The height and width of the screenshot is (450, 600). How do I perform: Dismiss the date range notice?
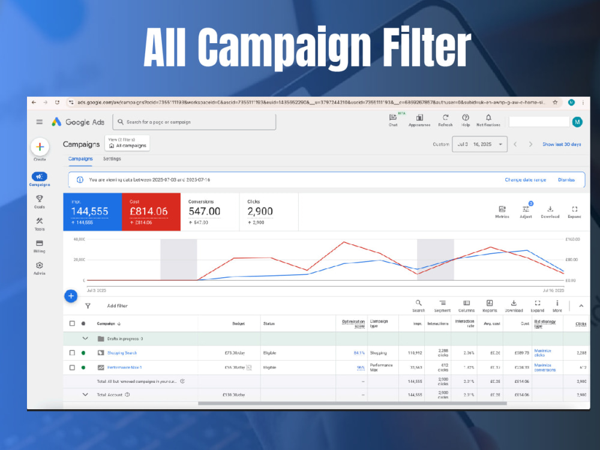click(566, 180)
